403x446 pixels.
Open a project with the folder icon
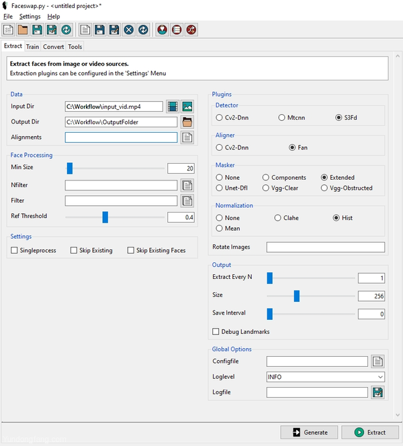[23, 30]
